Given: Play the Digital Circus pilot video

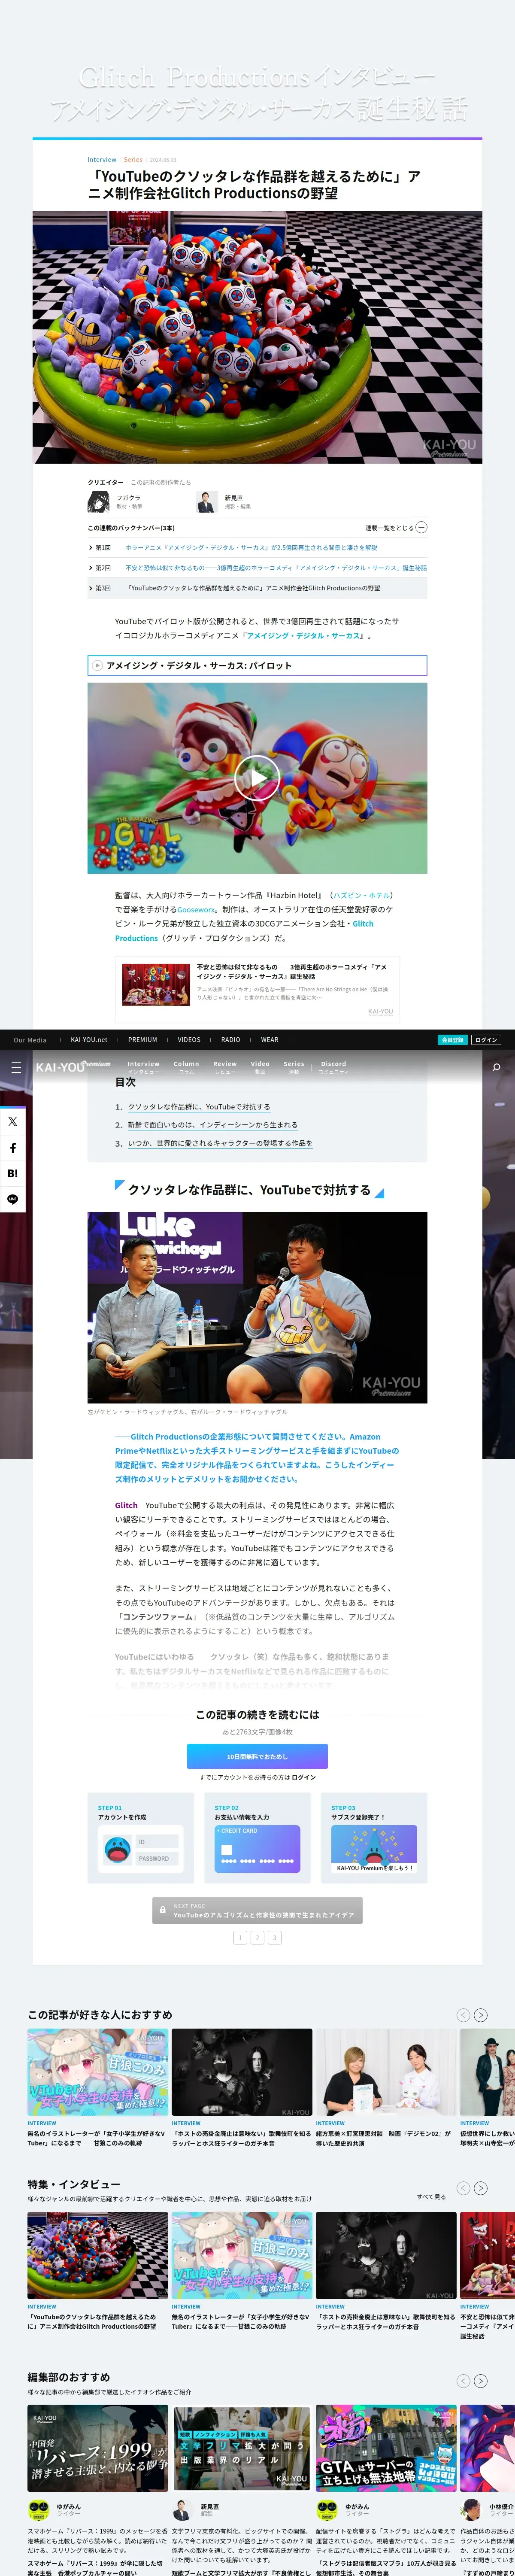Looking at the screenshot, I should click(x=257, y=777).
